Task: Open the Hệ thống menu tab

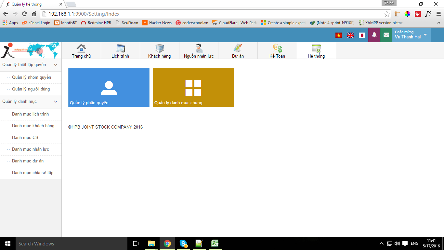Action: click(x=316, y=51)
